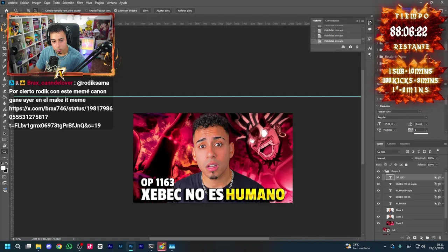
Task: Uncheck Zoom con arrastre checkbox
Action: [115, 10]
